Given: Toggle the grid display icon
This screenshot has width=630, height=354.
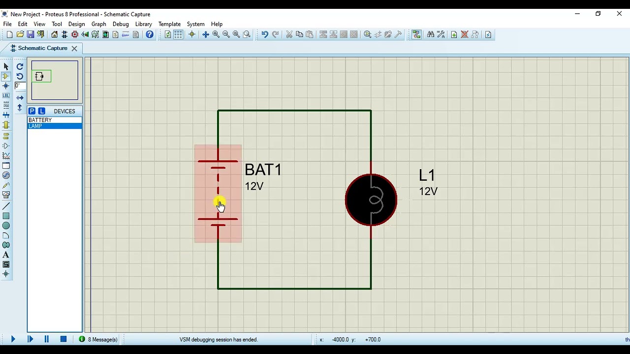Looking at the screenshot, I should click(178, 34).
